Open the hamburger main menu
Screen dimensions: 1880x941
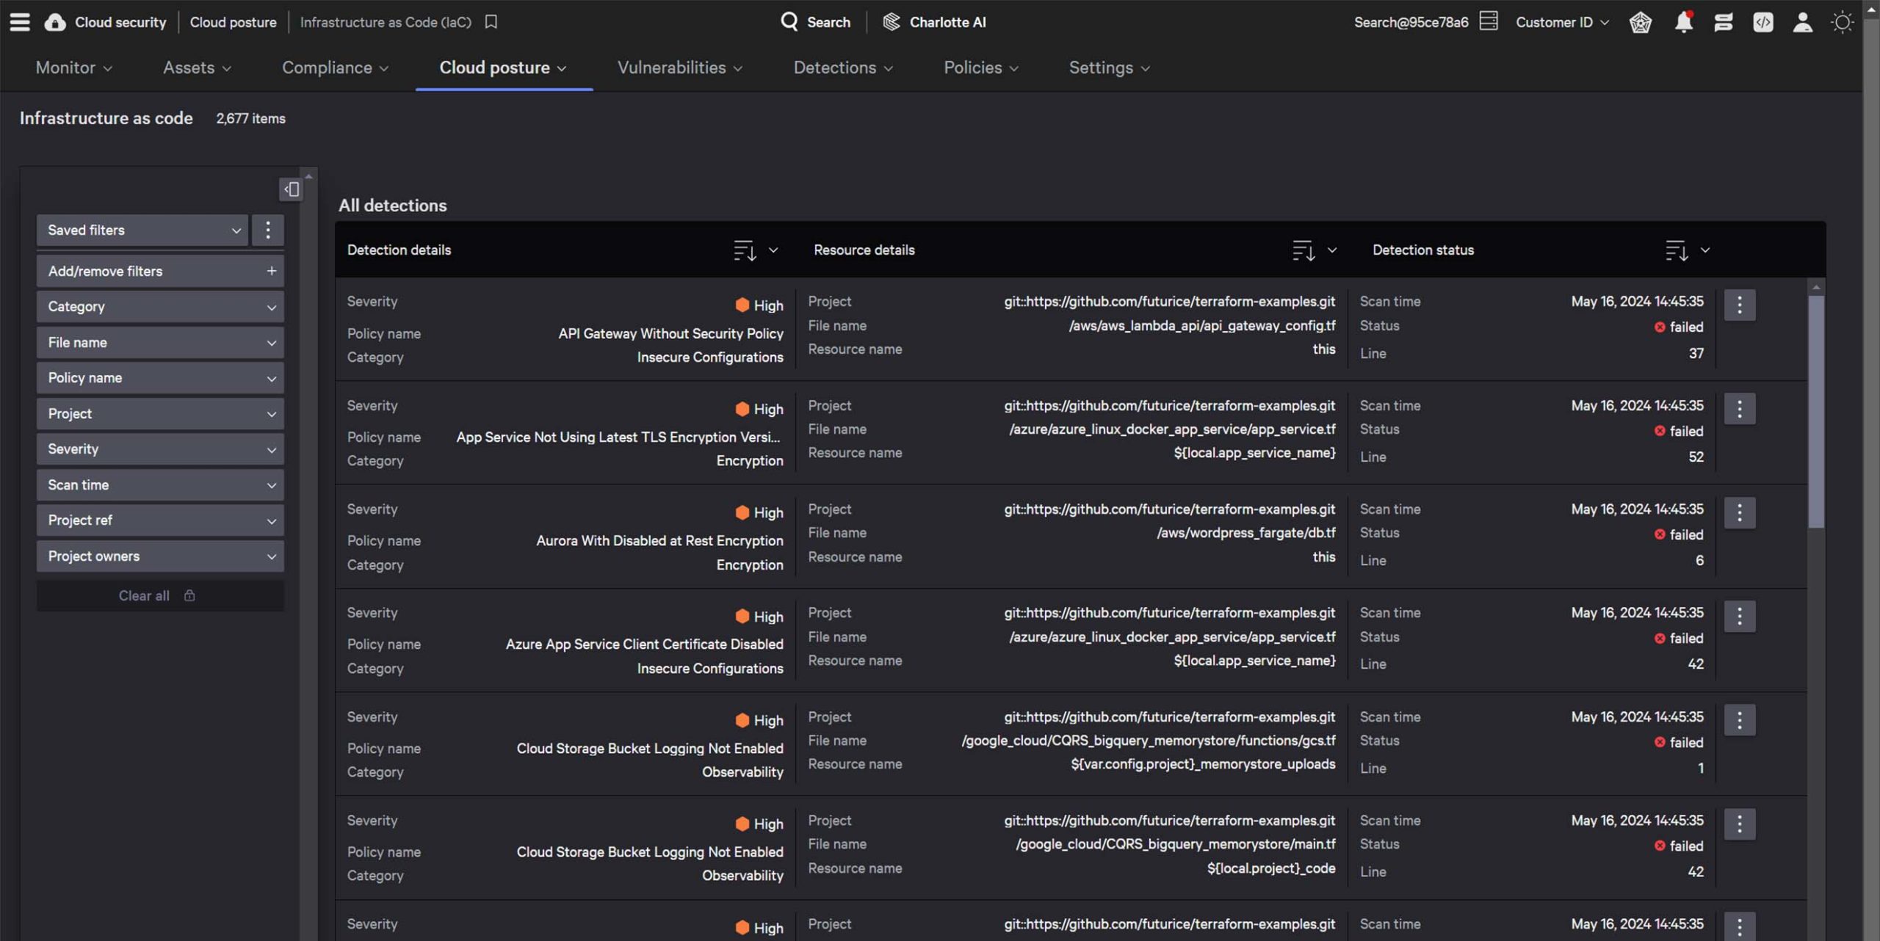tap(20, 22)
